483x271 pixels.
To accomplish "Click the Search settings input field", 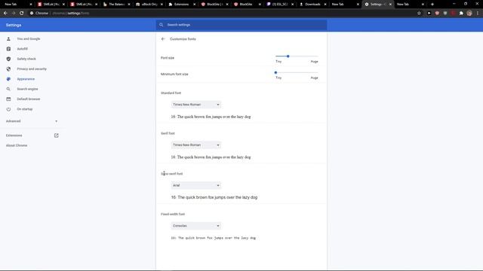I will (241, 25).
